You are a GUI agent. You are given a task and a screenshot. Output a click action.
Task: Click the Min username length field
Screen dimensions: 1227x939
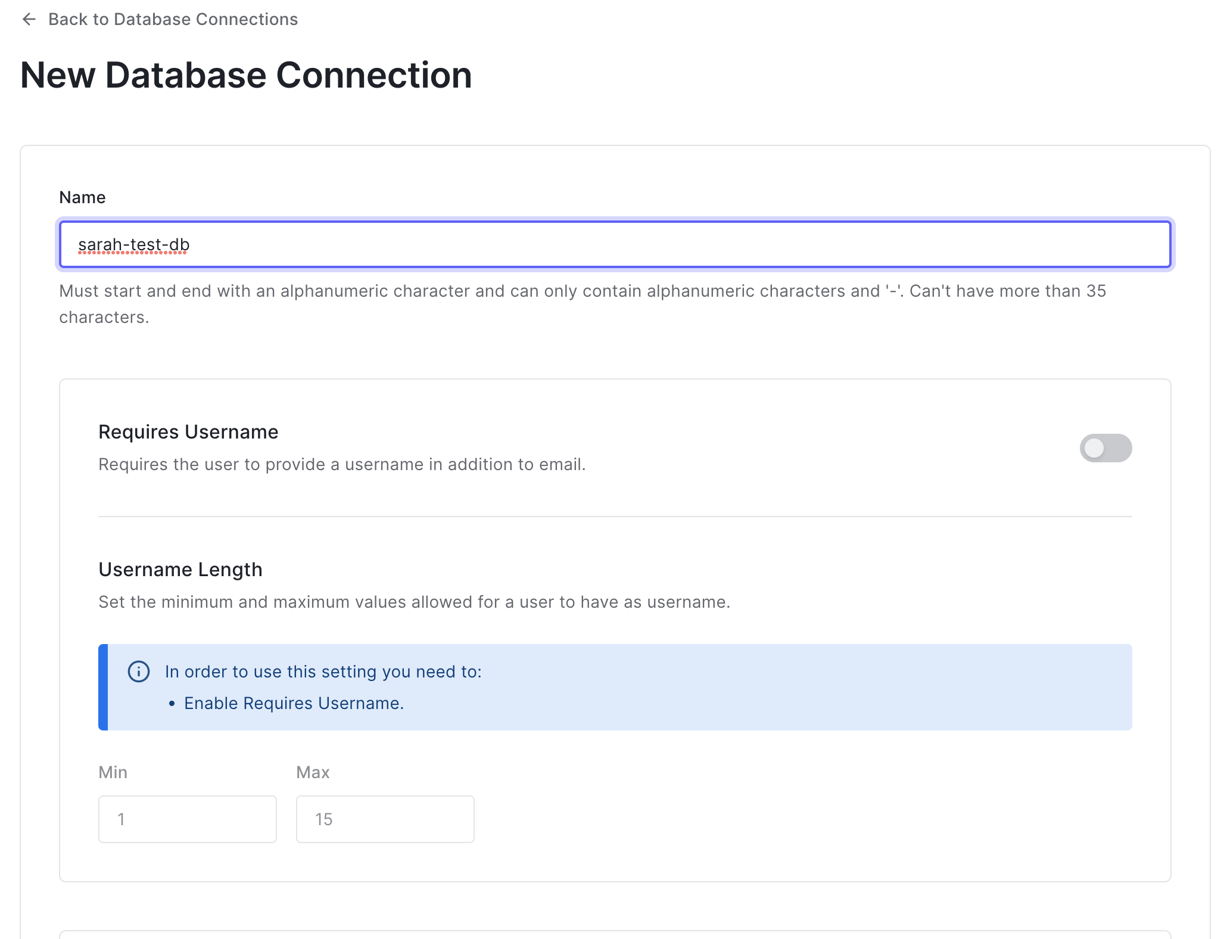pos(187,819)
